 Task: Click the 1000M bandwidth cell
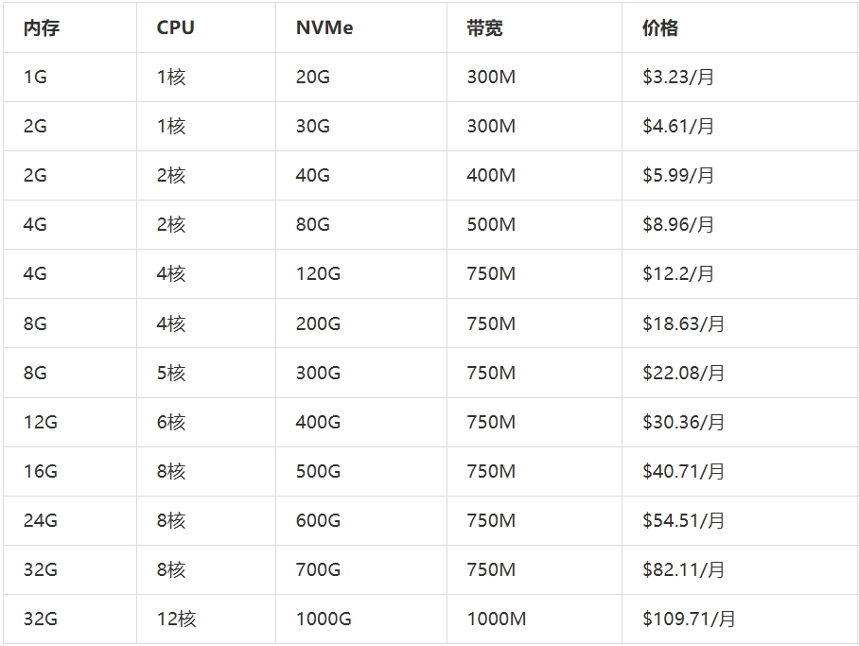tap(497, 620)
